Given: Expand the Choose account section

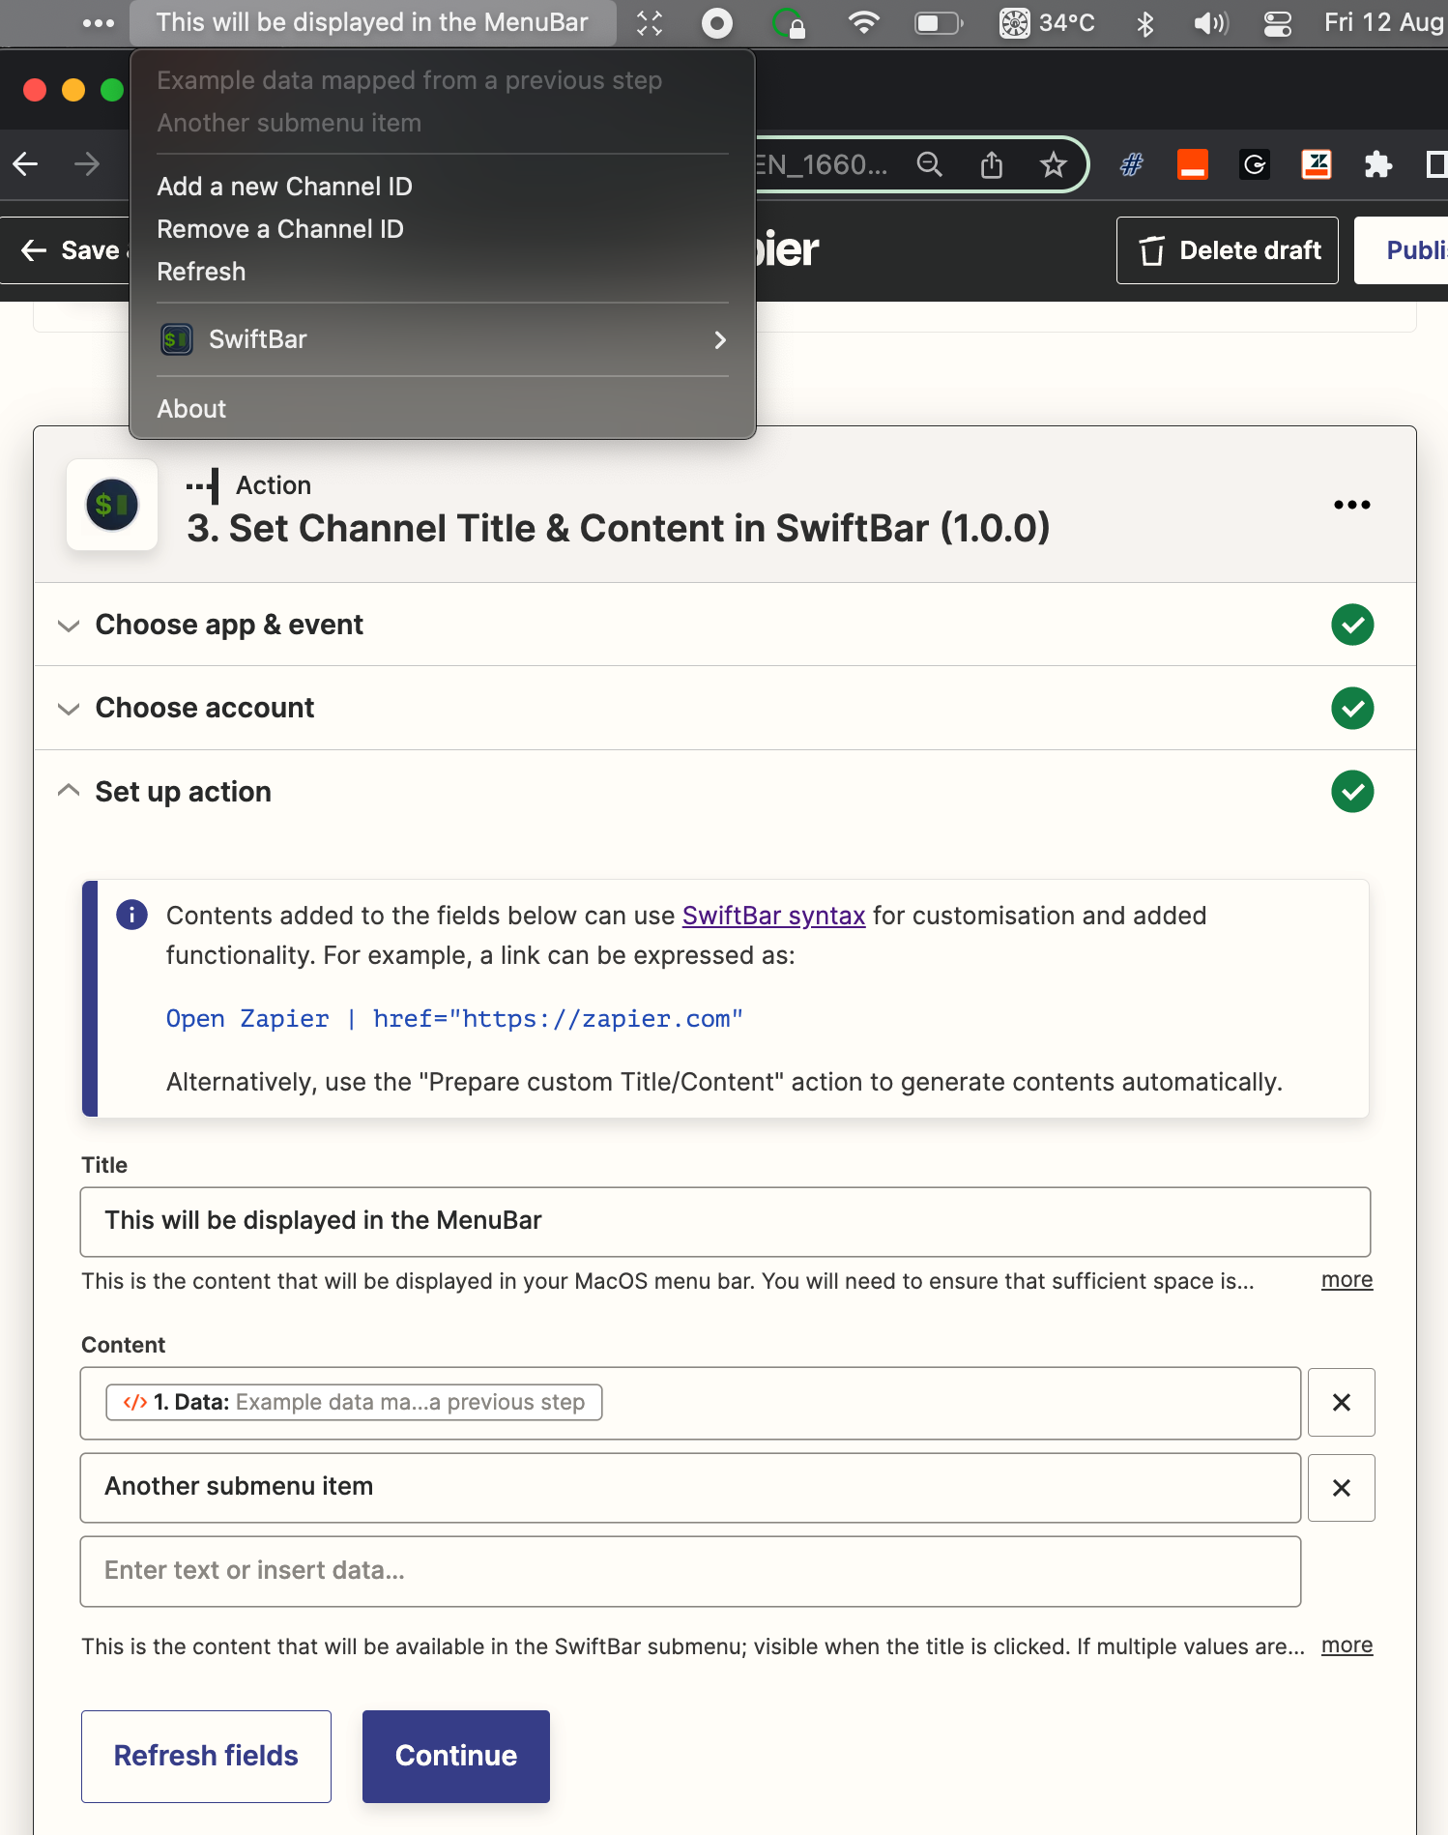Looking at the screenshot, I should pos(69,709).
